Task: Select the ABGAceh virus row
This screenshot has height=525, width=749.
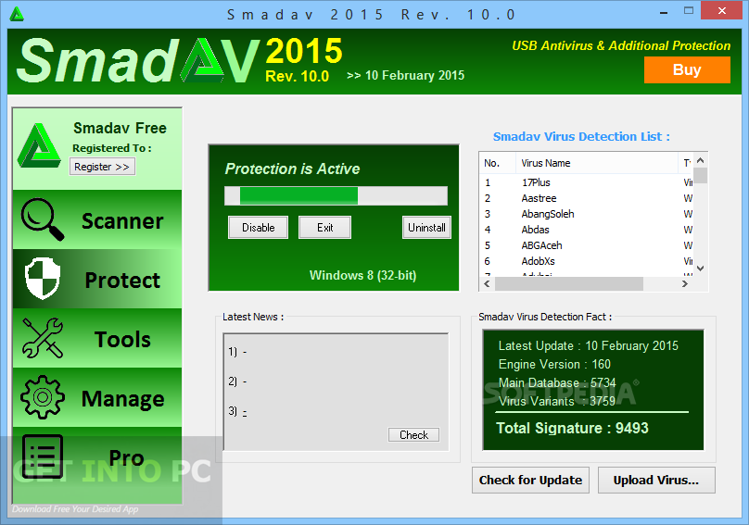Action: (586, 245)
